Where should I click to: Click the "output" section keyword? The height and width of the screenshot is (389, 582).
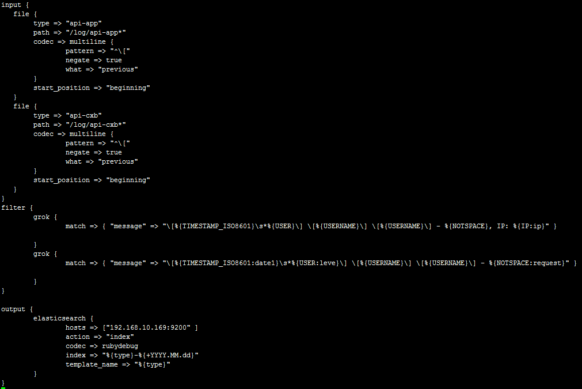13,309
